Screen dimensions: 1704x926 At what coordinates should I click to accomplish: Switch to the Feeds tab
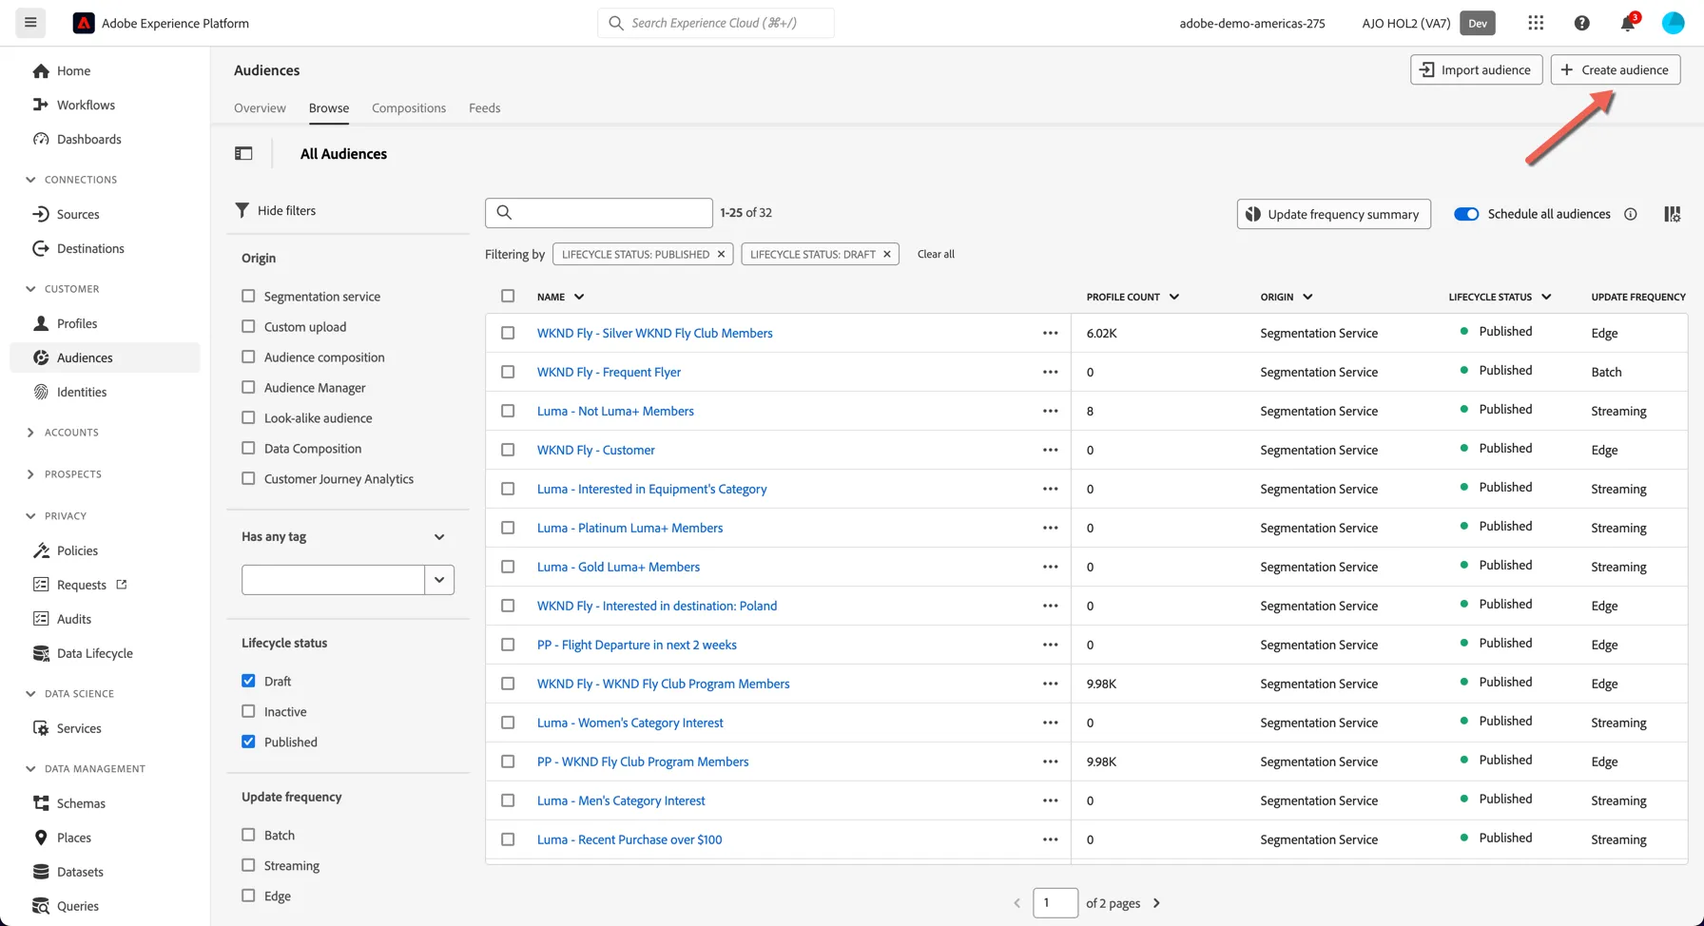[484, 108]
